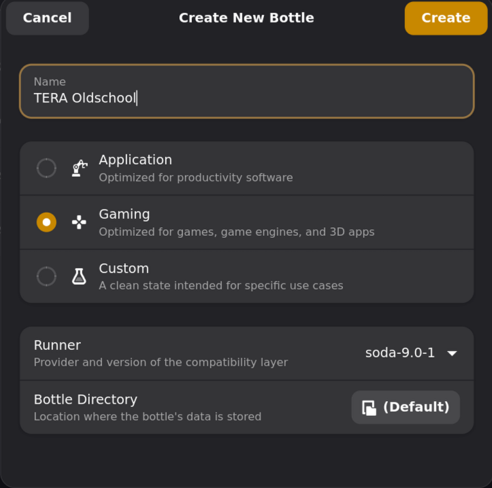Viewport: 492px width, 488px height.
Task: Choose the Custom radio button
Action: click(x=46, y=276)
